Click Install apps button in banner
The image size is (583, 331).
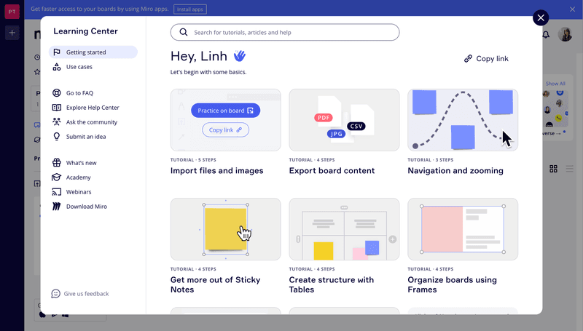click(190, 9)
